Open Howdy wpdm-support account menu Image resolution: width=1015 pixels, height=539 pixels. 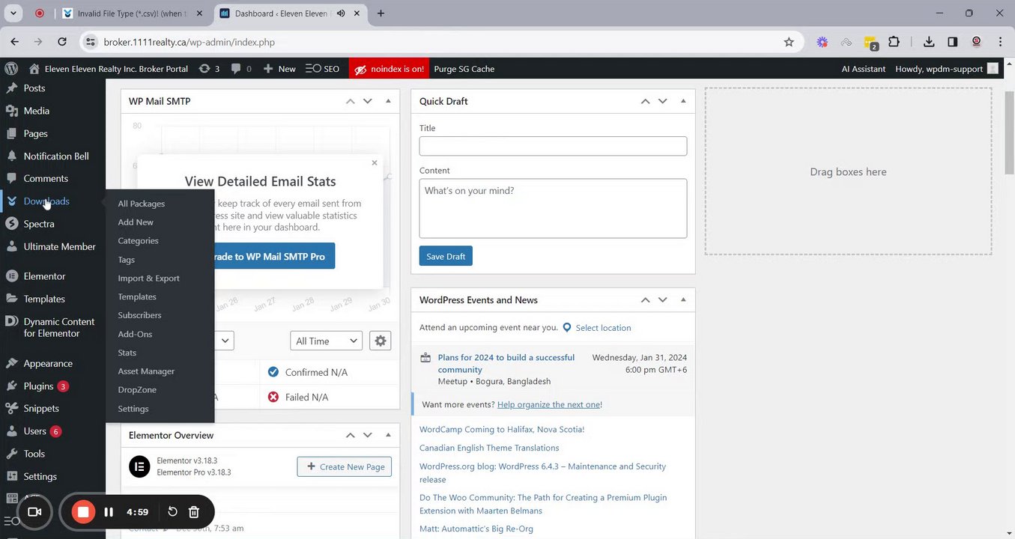[946, 68]
